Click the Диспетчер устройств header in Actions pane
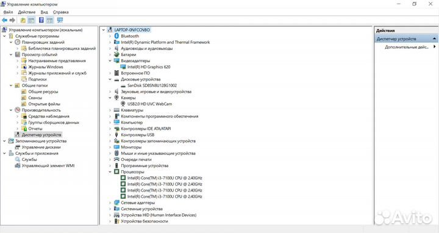 (406, 38)
